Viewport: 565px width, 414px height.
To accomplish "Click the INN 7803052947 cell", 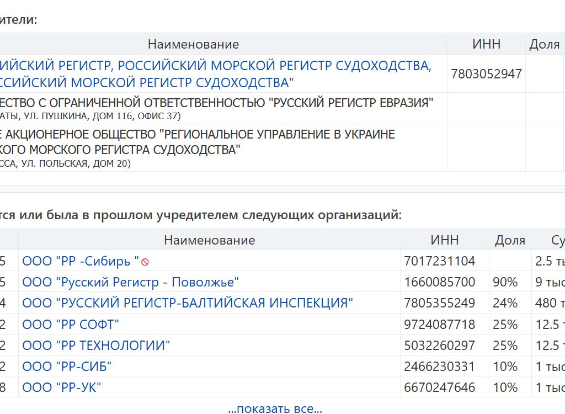I will tap(486, 74).
